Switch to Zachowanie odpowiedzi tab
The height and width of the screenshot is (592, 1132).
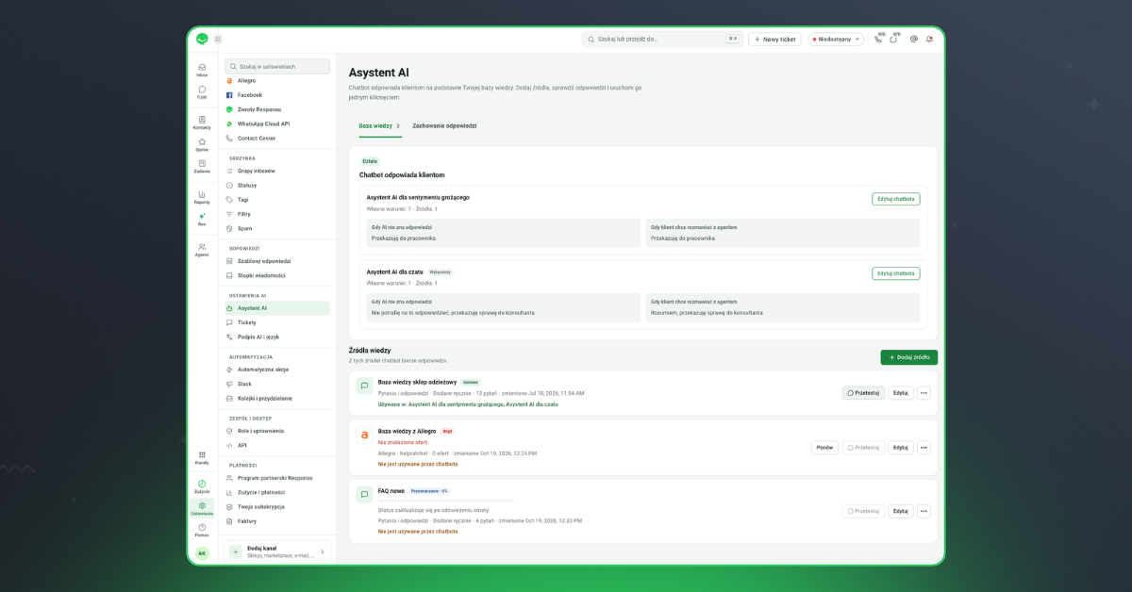pos(444,125)
